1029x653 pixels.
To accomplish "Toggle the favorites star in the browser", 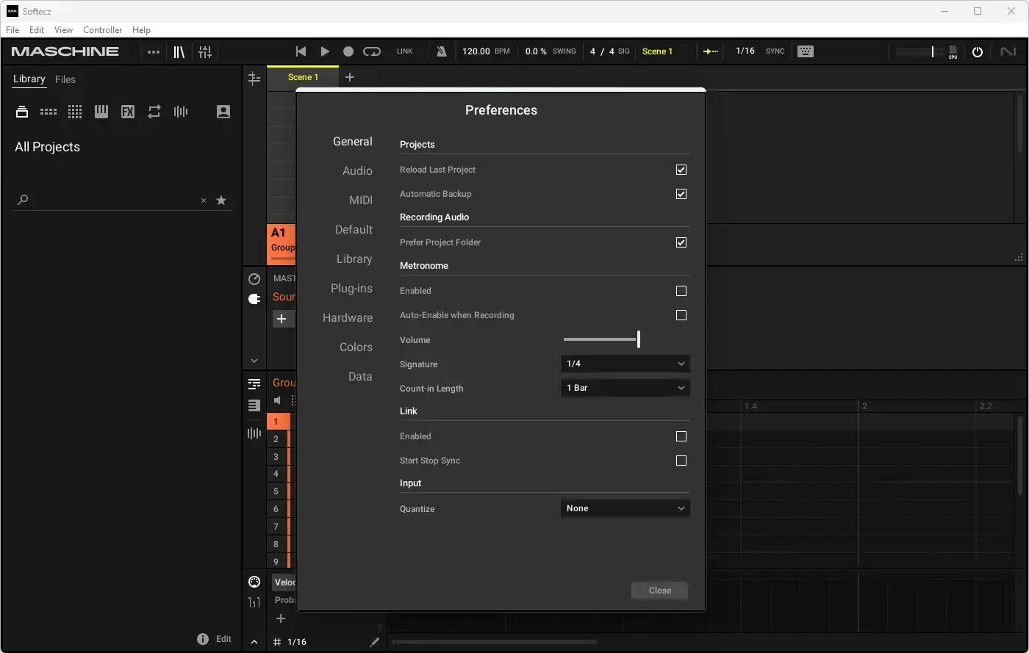I will [x=221, y=200].
